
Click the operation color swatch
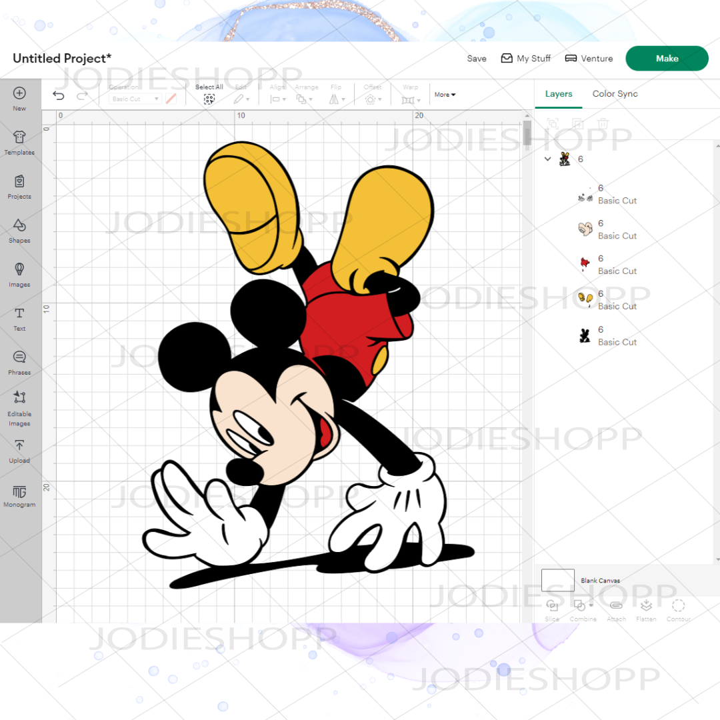171,99
